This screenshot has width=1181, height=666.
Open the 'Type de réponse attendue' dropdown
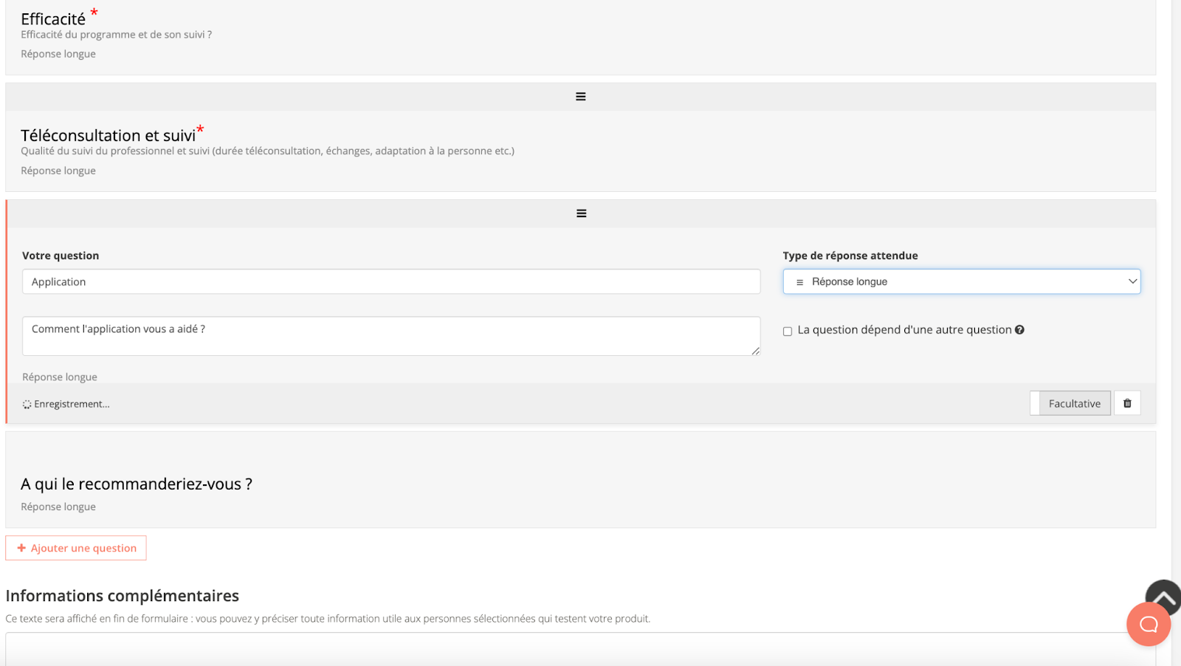point(961,281)
